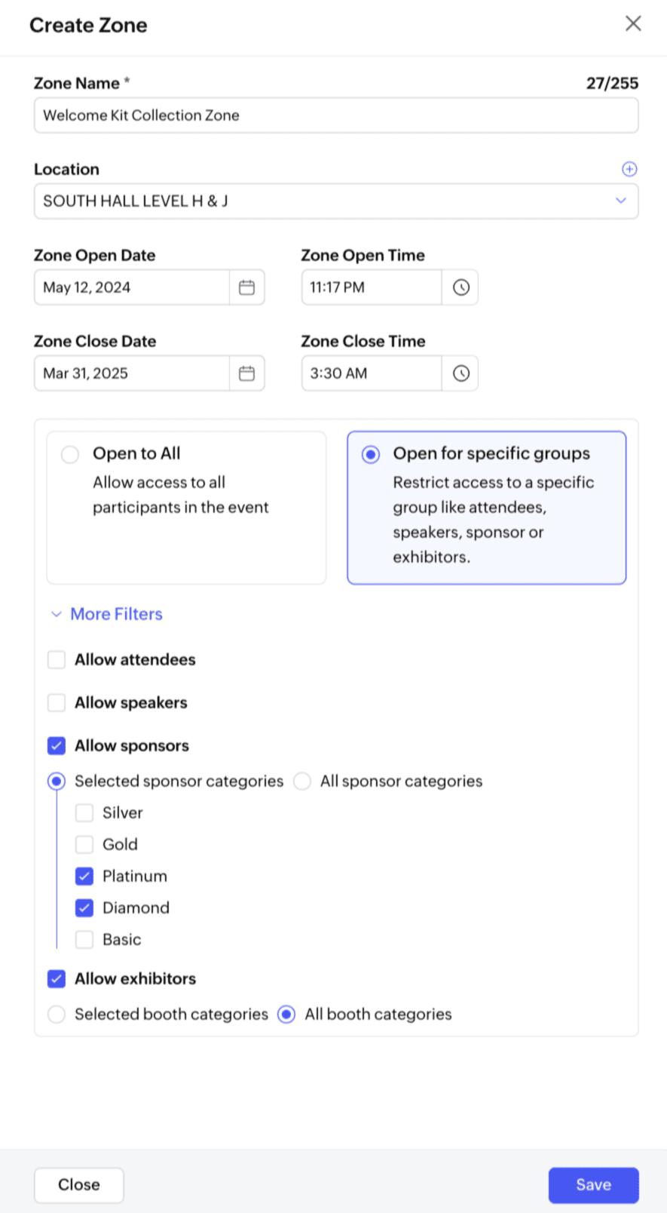
Task: Check the Allow speakers option
Action: click(x=57, y=703)
